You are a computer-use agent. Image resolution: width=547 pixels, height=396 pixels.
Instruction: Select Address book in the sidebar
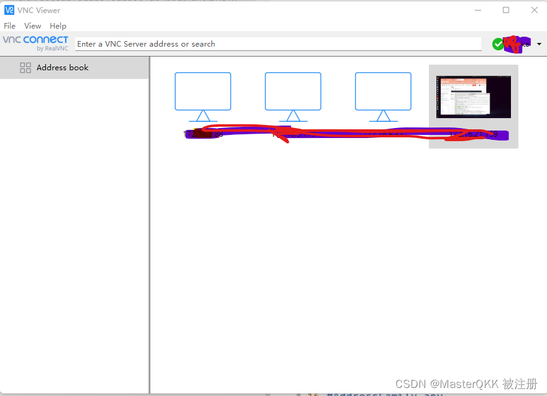75,67
